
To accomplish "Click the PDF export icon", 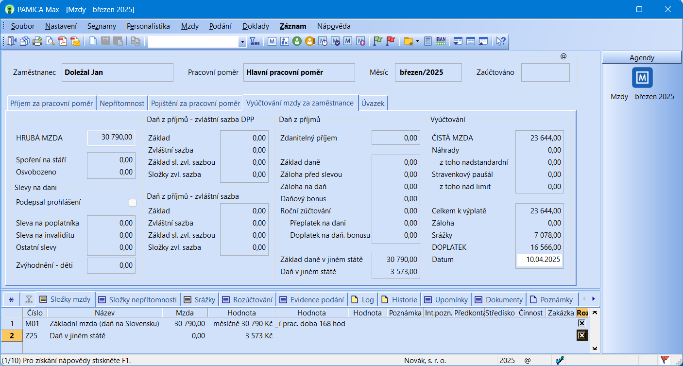I will tap(63, 42).
